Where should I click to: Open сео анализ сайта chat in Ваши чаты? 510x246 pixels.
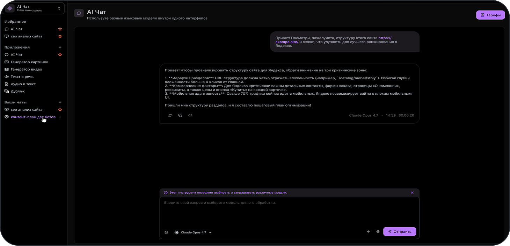coord(27,110)
